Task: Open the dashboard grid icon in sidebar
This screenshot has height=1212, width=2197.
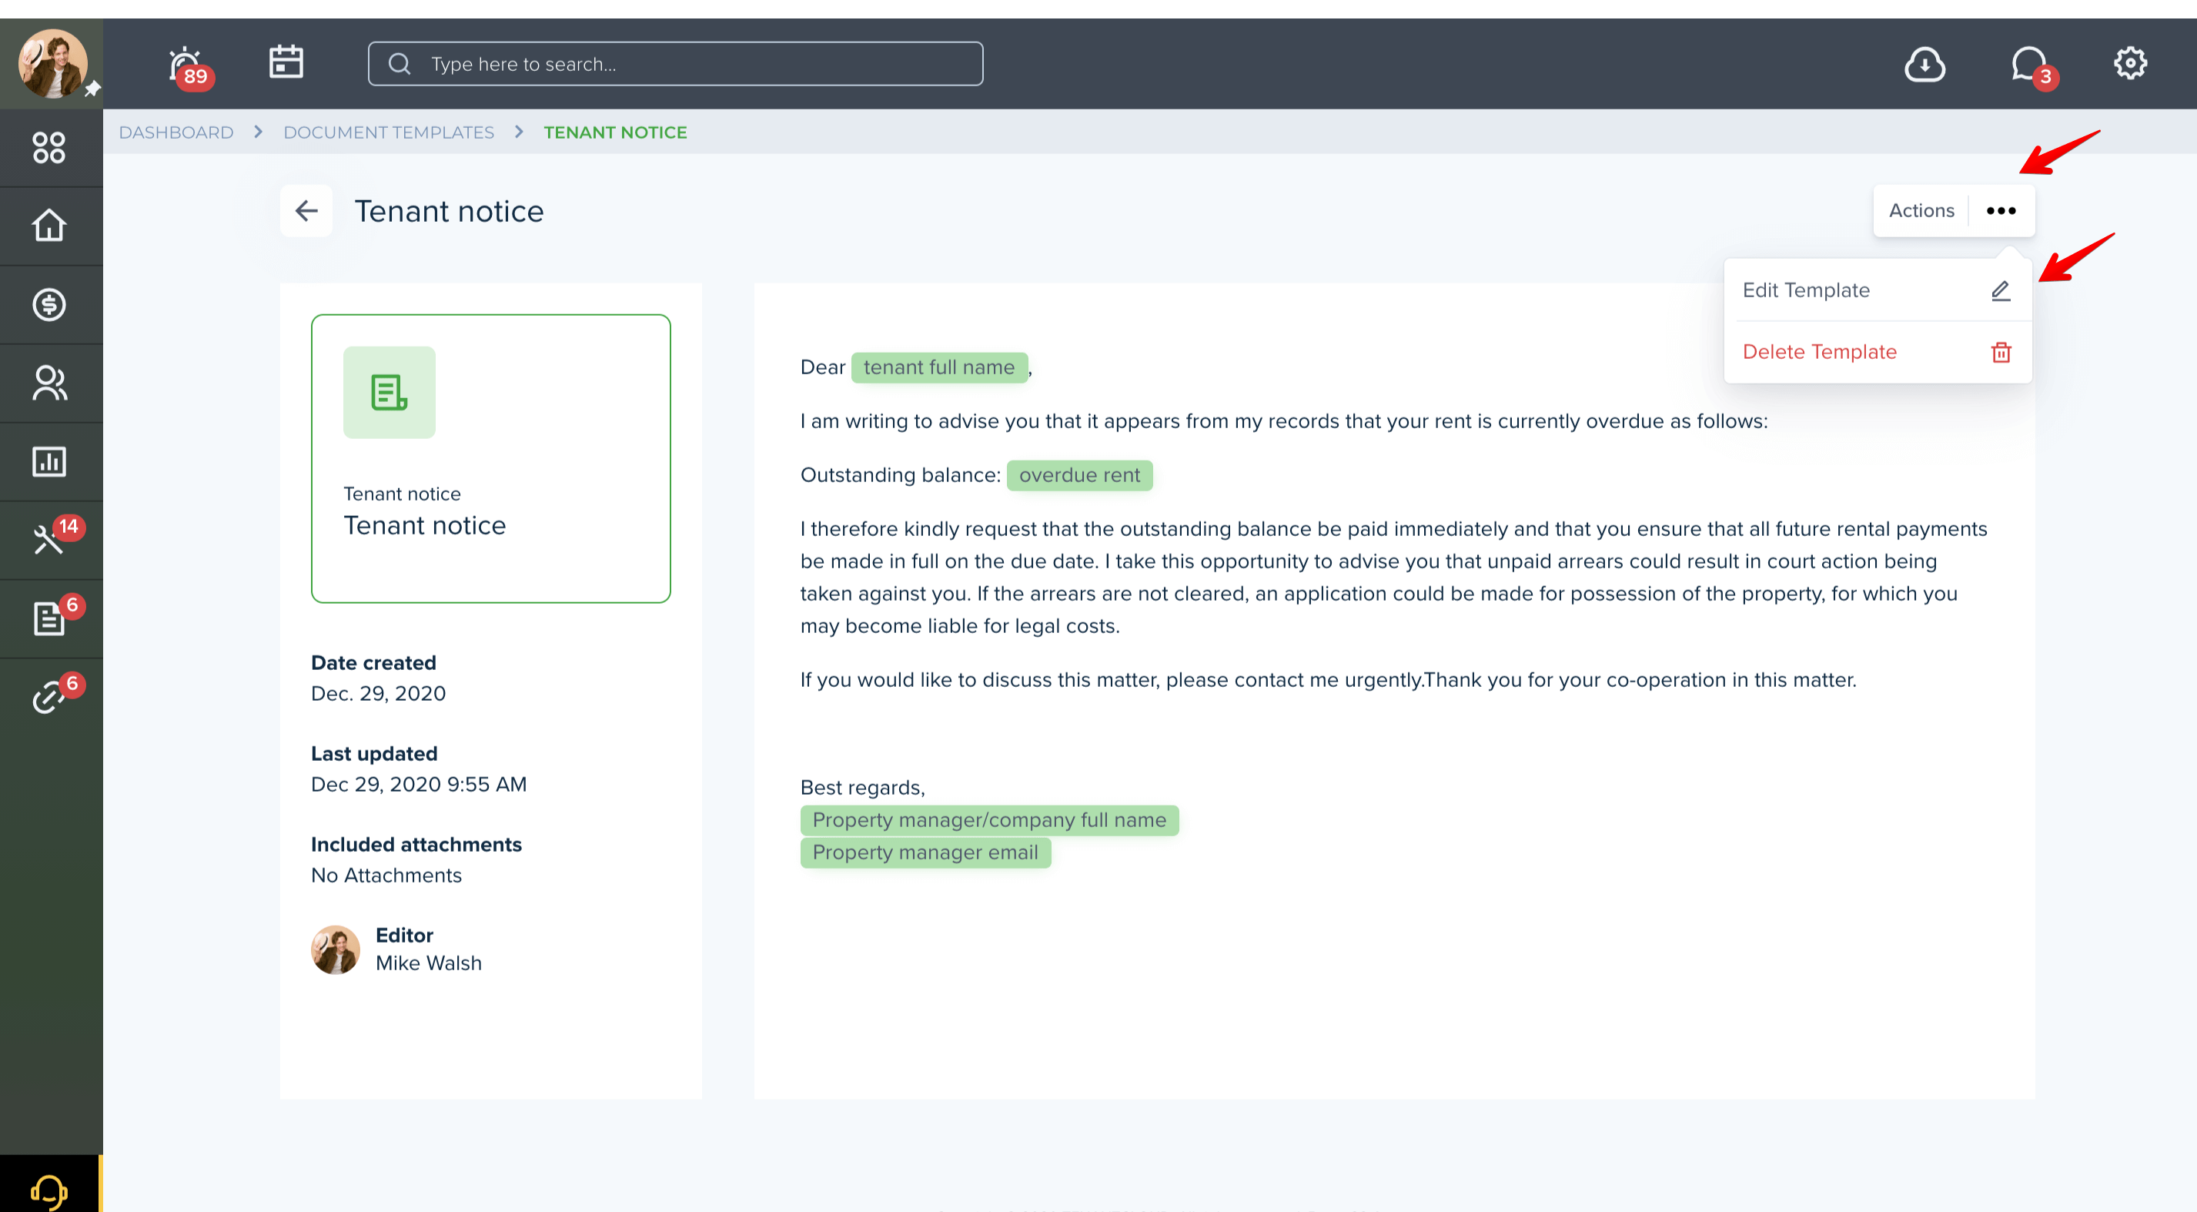Action: [49, 148]
